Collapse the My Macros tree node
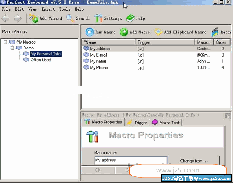 (5, 42)
